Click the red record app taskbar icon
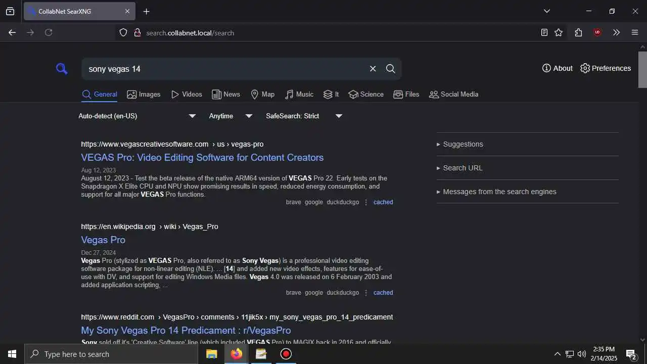Image resolution: width=647 pixels, height=364 pixels. (286, 354)
